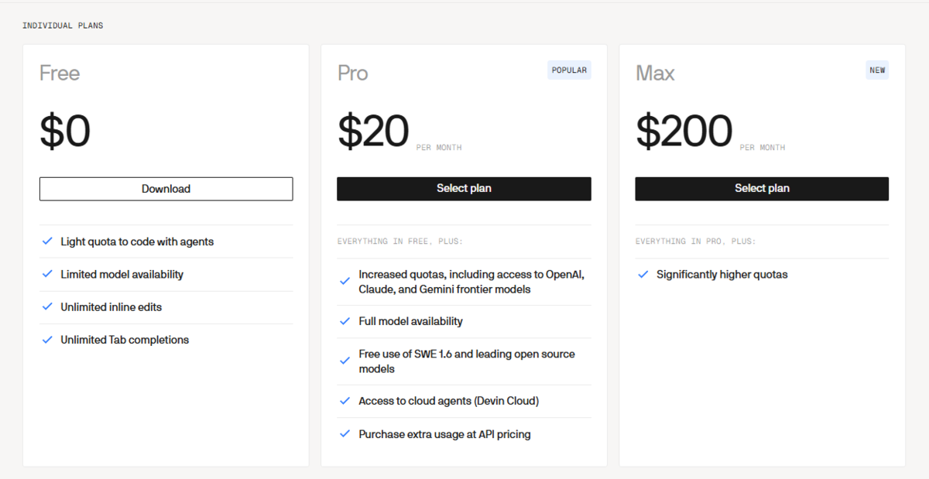Click checkmark beside Free use of SWE 1.6
The width and height of the screenshot is (929, 479).
tap(345, 361)
